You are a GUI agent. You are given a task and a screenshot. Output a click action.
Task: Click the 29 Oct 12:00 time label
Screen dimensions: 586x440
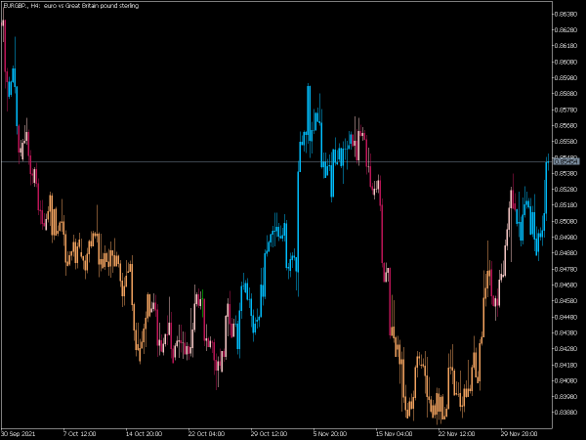point(269,433)
